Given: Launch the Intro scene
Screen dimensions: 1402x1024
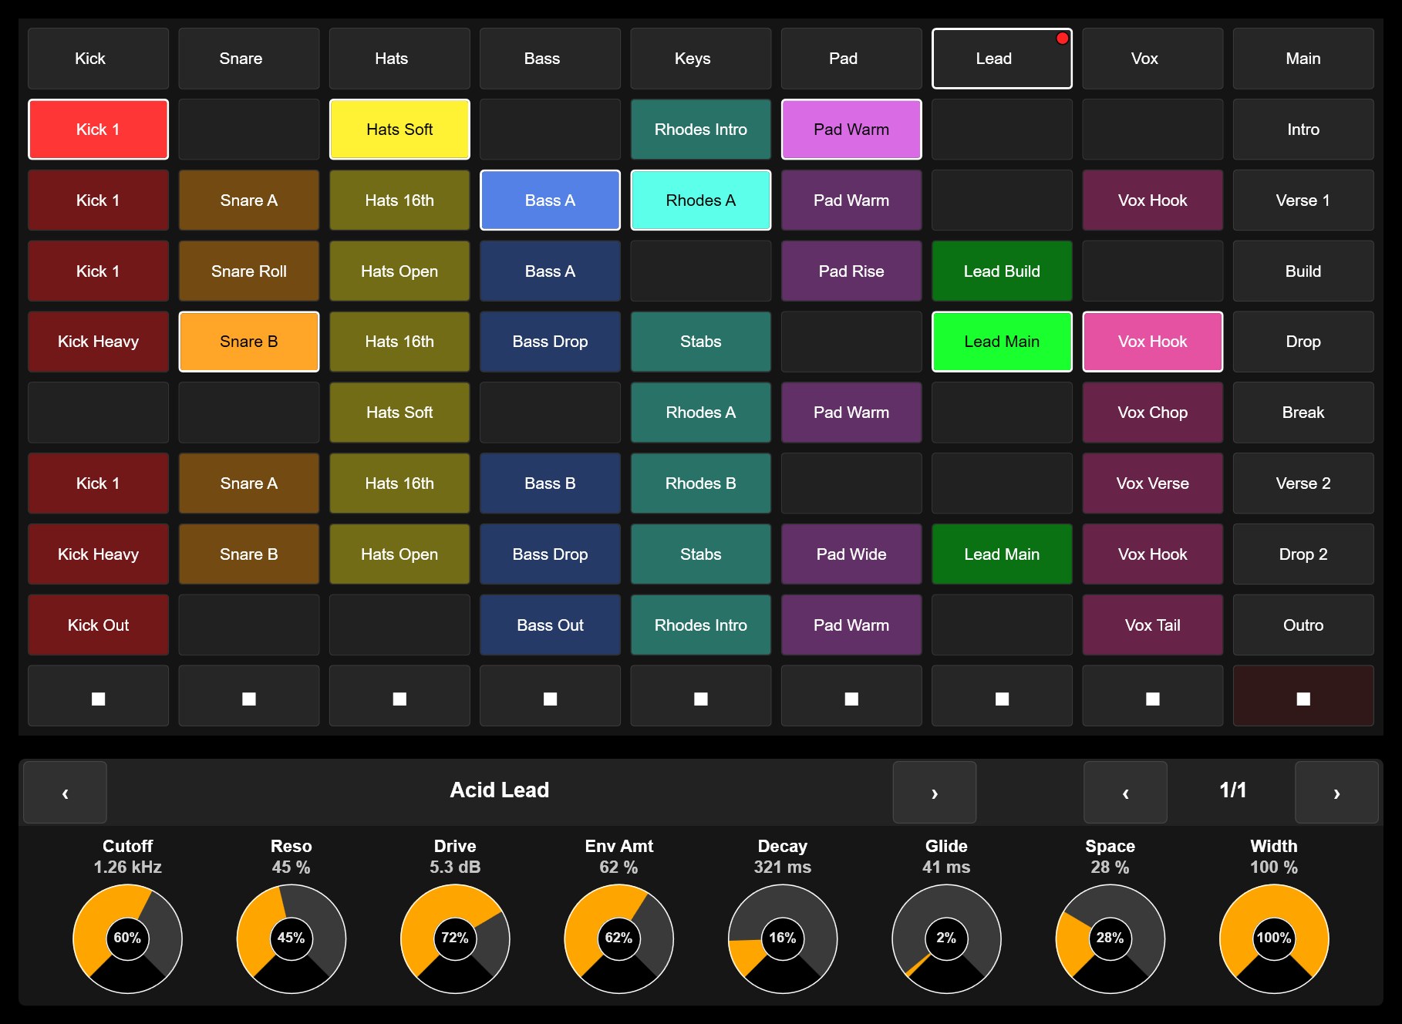Looking at the screenshot, I should click(1303, 130).
